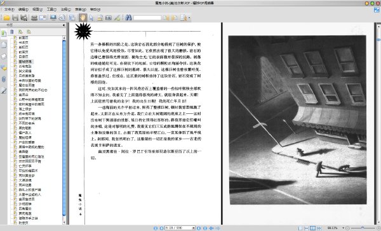
Task: Adjust the zoom slider handle
Action: (x=363, y=228)
